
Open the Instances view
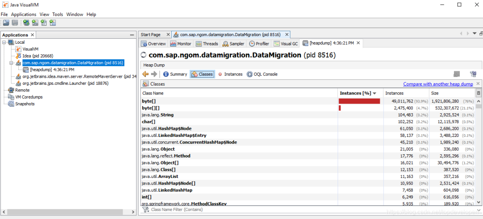click(230, 74)
